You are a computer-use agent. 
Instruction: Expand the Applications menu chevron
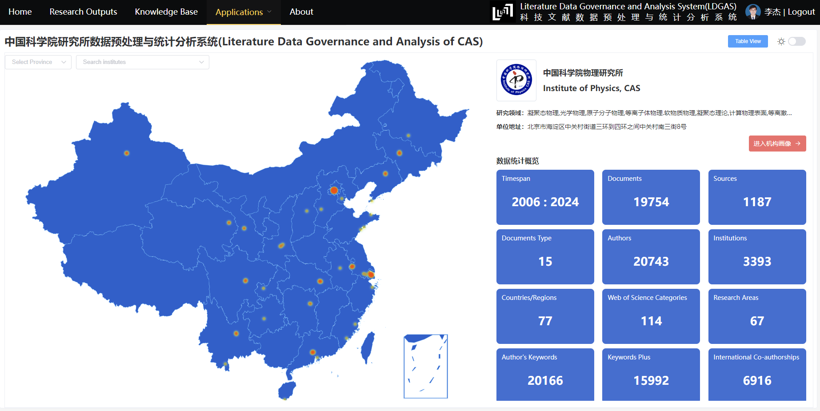(269, 12)
